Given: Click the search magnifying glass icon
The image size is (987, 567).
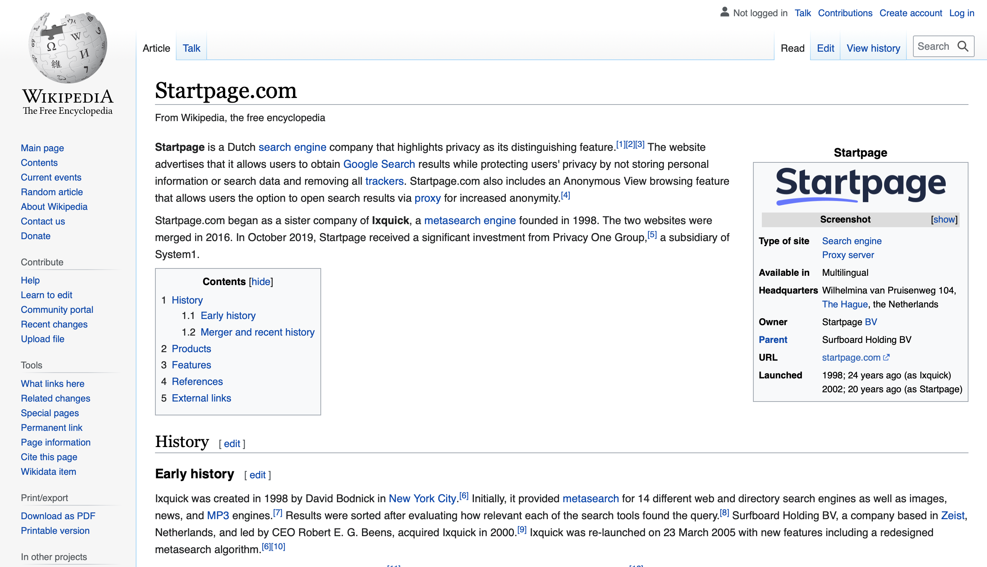Looking at the screenshot, I should 962,46.
